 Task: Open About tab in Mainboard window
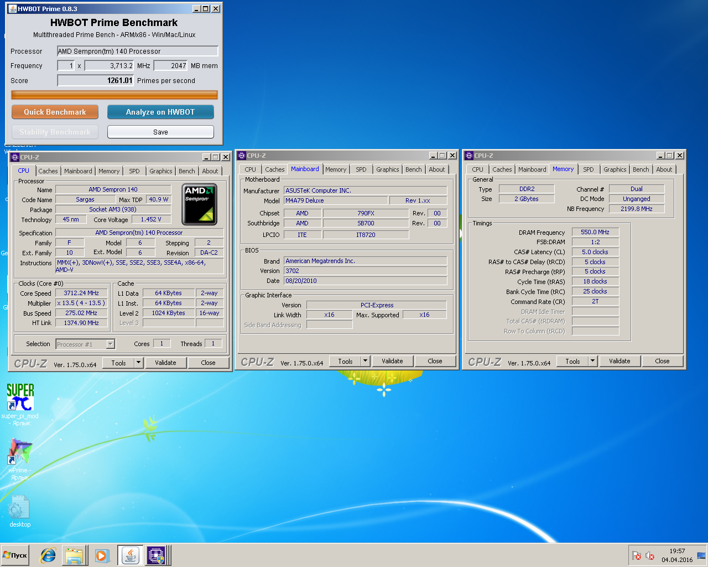(x=437, y=169)
